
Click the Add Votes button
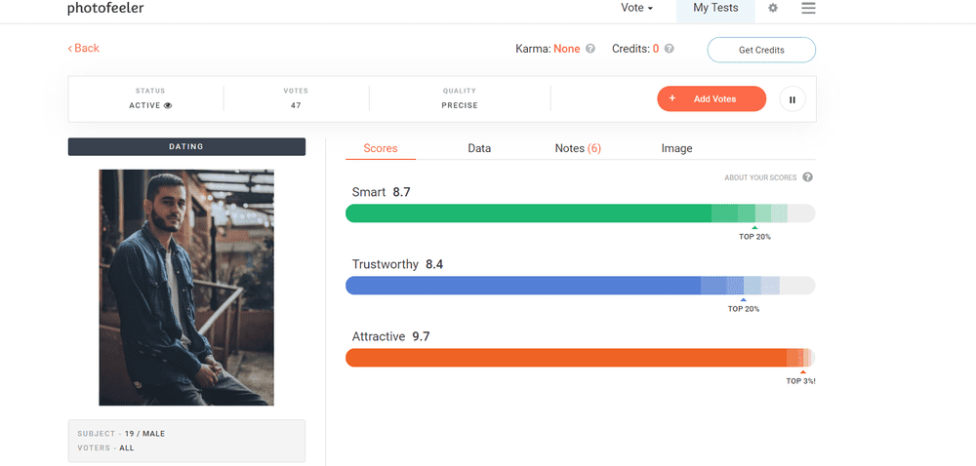712,98
